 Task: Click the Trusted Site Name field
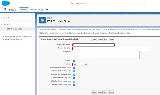(x=94, y=45)
